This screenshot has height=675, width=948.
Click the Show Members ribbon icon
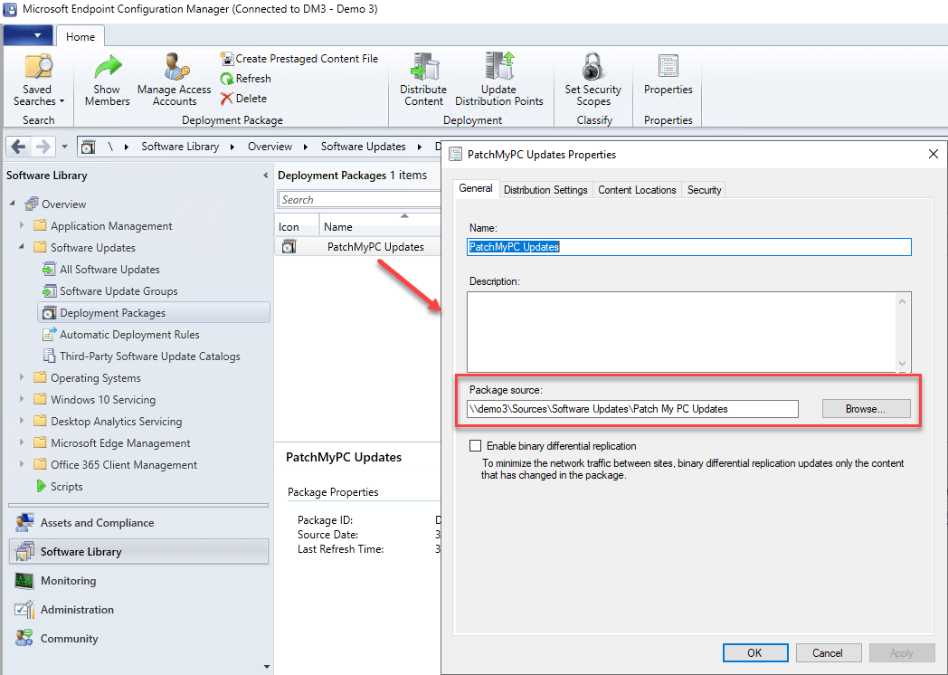pyautogui.click(x=107, y=81)
